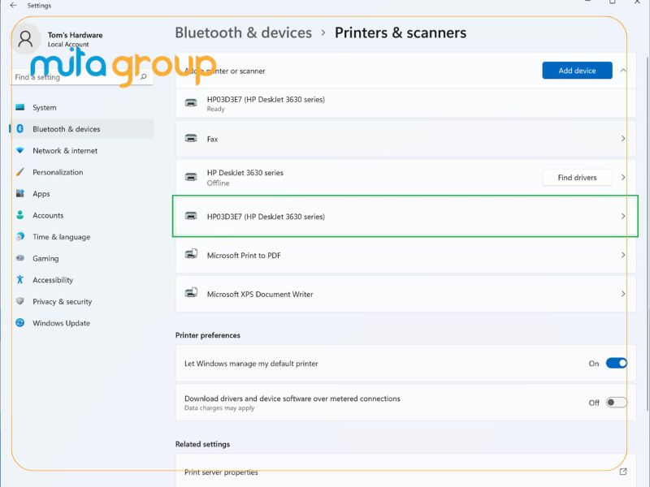650x487 pixels.
Task: Click the Apps icon in sidebar
Action: [x=19, y=193]
